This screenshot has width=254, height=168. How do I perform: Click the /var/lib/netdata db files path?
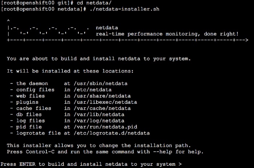[99, 115]
